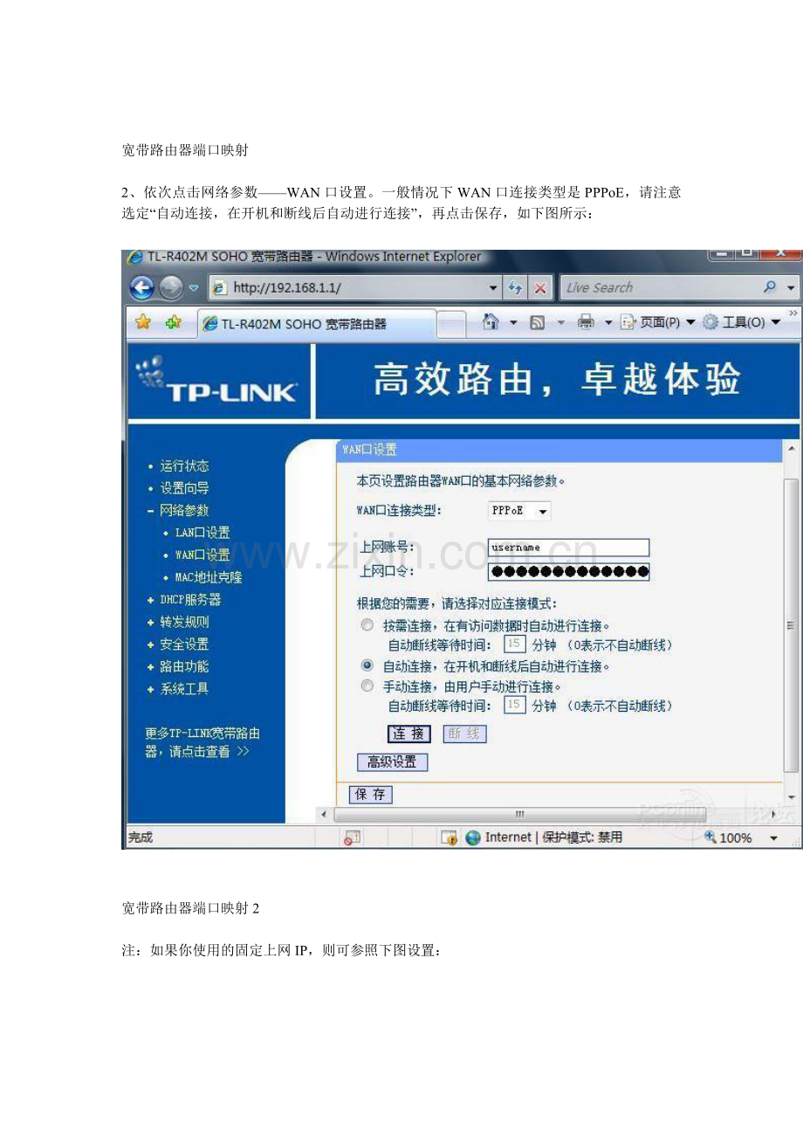Open MAC地址克隆 submenu item
The width and height of the screenshot is (803, 1137).
208,577
